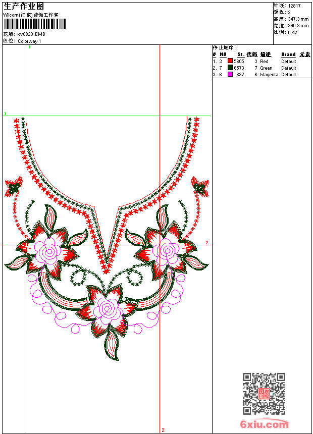Click the left magenta rose in the design

pyautogui.click(x=49, y=249)
